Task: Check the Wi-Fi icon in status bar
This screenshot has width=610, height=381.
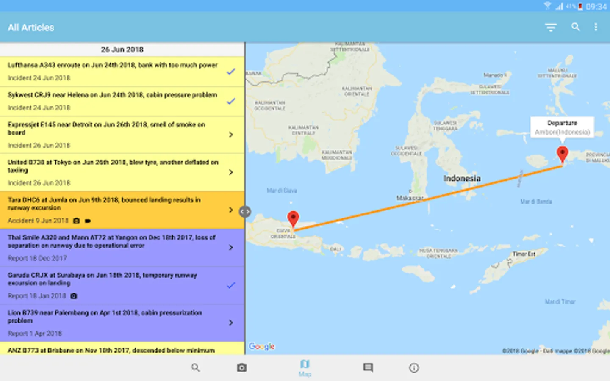Action: click(547, 6)
